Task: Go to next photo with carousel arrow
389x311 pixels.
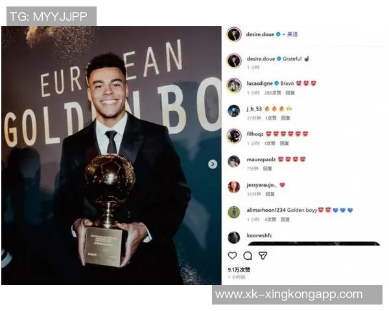Action: pyautogui.click(x=213, y=164)
